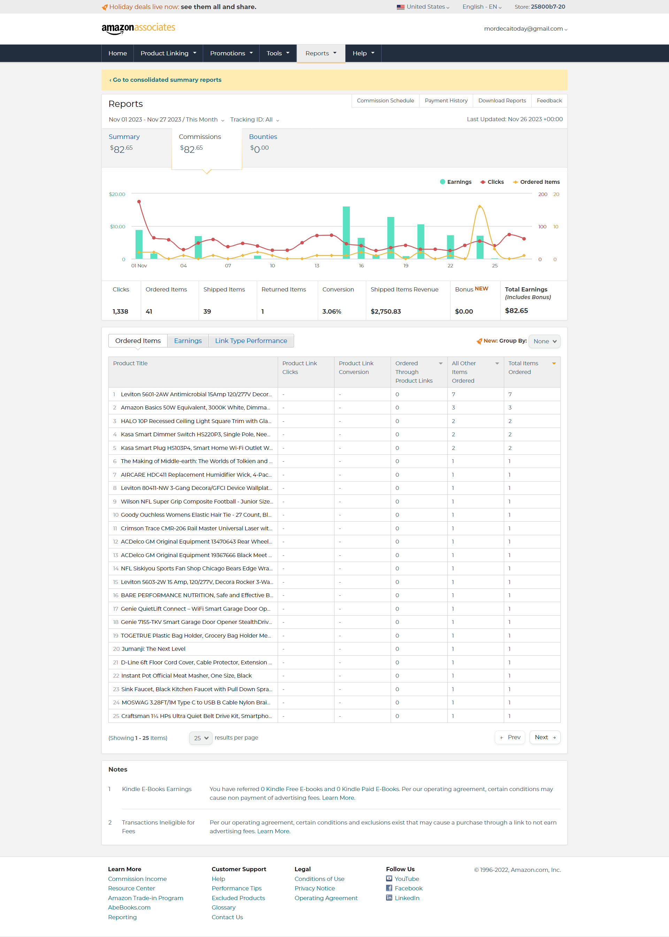
Task: Click the United States flag icon
Action: (400, 7)
